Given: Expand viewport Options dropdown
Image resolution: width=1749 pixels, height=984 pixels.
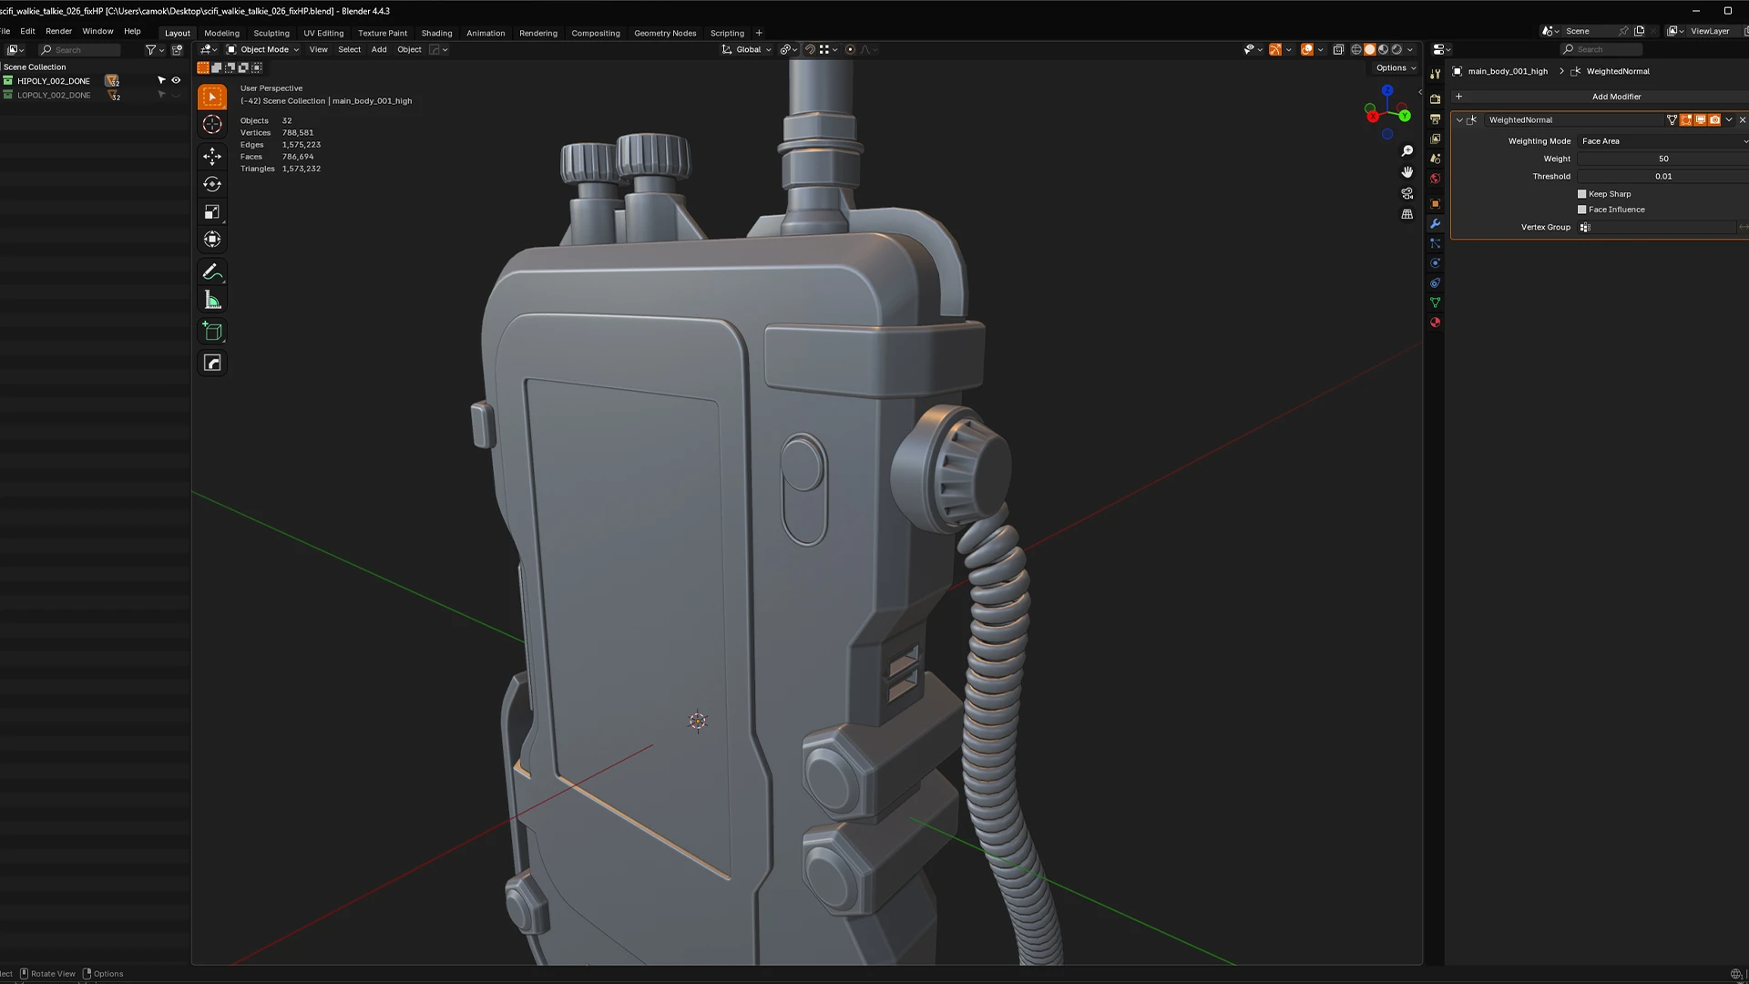Looking at the screenshot, I should (1396, 67).
